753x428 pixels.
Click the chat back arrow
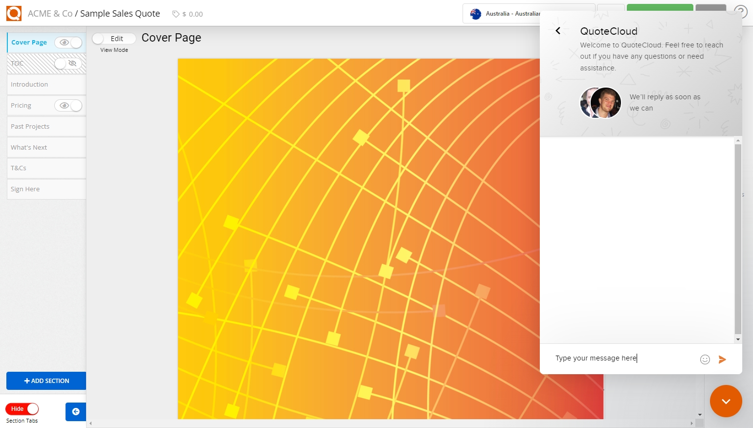[558, 31]
